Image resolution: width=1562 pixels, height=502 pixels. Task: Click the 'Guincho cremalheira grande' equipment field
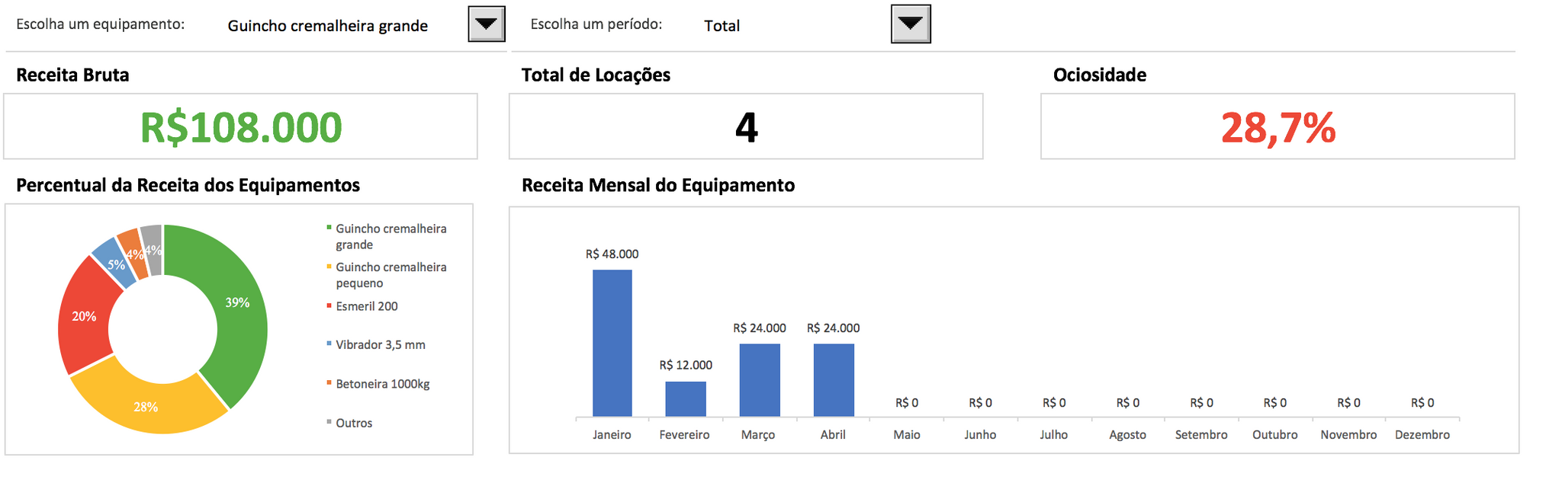[x=328, y=26]
